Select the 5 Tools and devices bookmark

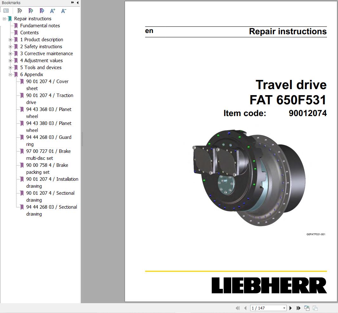point(41,68)
